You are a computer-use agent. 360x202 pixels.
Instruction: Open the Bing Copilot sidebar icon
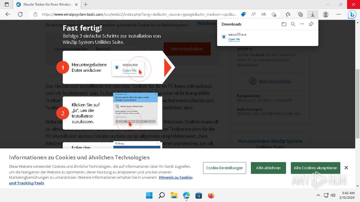pos(352,14)
